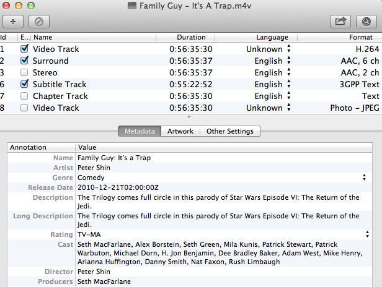Click the Subtitle duration 0:55:22:52
382x287 pixels.
click(x=191, y=84)
